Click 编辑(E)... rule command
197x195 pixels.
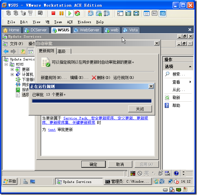(79, 78)
